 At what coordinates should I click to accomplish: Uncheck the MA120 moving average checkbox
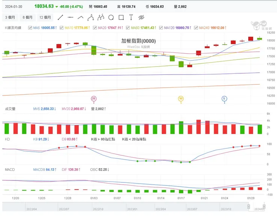(161, 28)
